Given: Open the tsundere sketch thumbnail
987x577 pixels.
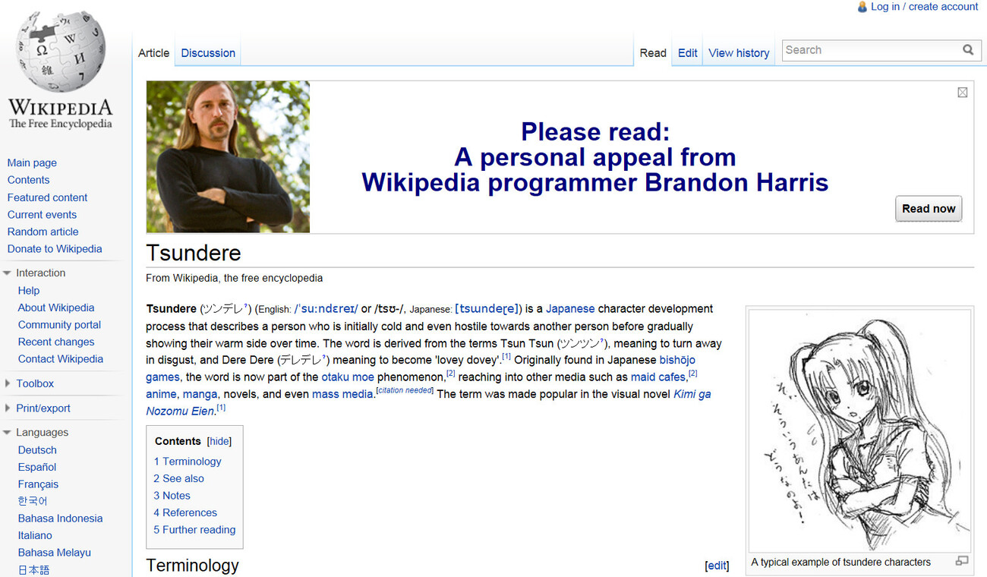Looking at the screenshot, I should [x=859, y=430].
